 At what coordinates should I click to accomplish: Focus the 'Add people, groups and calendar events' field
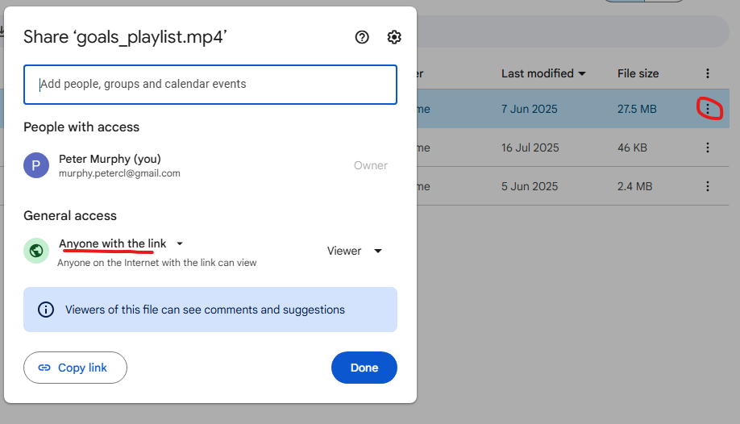tap(210, 84)
